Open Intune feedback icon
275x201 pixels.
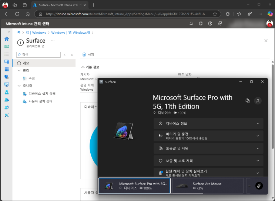point(219,23)
